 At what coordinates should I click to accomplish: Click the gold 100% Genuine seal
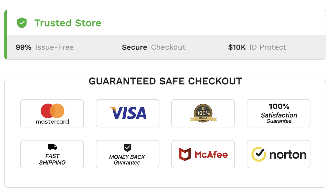(x=203, y=113)
